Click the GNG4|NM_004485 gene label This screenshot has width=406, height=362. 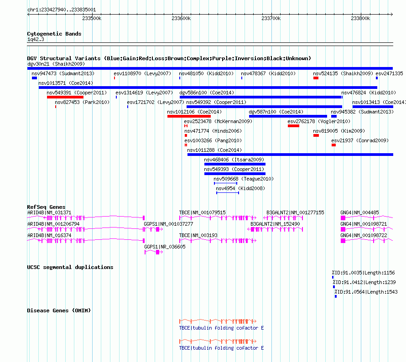(x=359, y=212)
